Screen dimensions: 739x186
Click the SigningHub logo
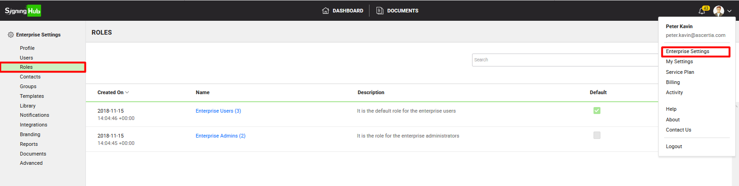(x=23, y=11)
